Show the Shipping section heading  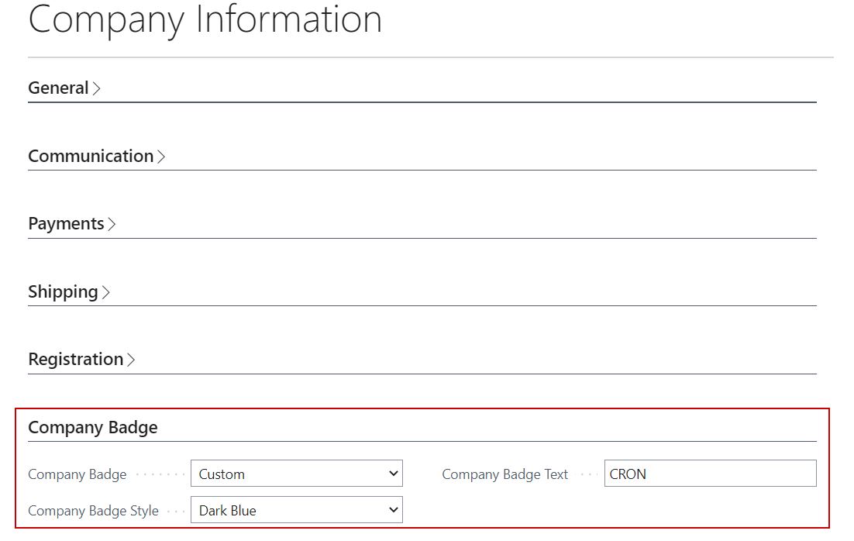point(63,292)
